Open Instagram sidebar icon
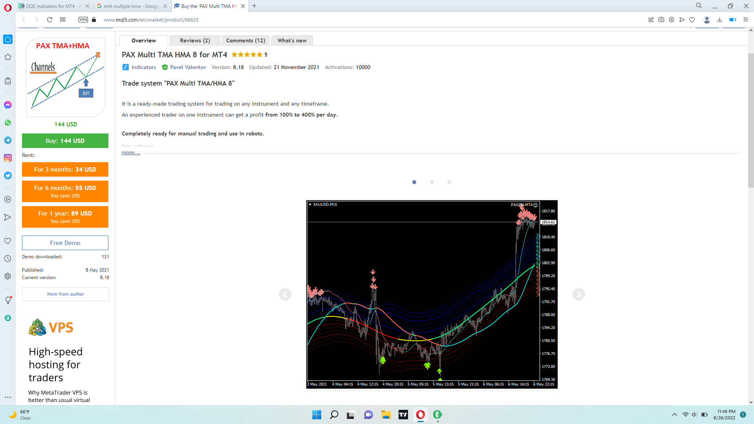 8,158
